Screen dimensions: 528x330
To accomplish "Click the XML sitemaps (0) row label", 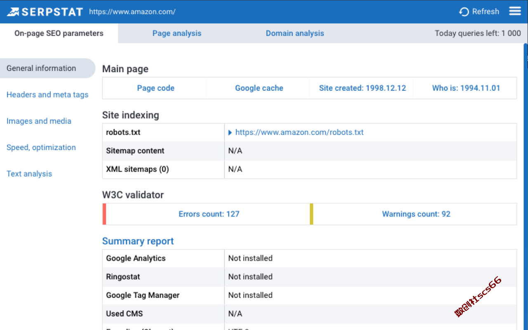I will pos(137,170).
